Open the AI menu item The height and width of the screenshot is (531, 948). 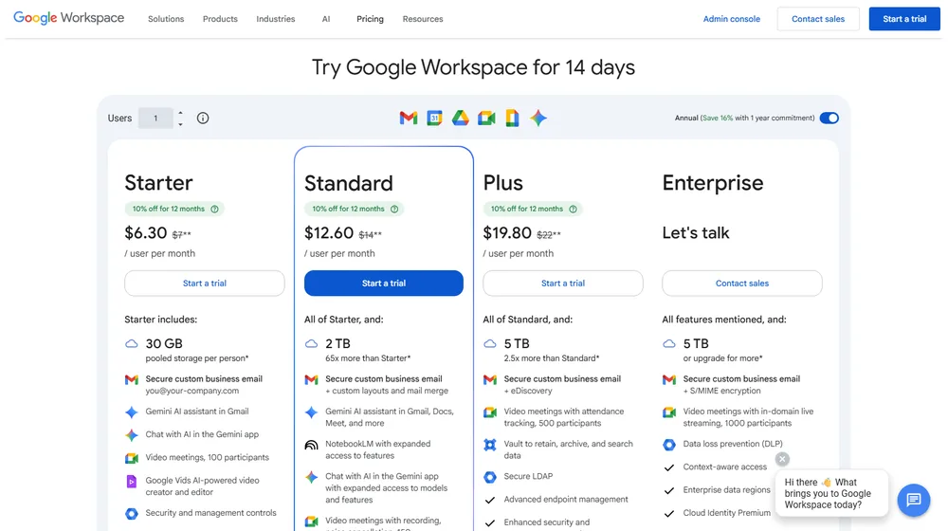coord(326,19)
